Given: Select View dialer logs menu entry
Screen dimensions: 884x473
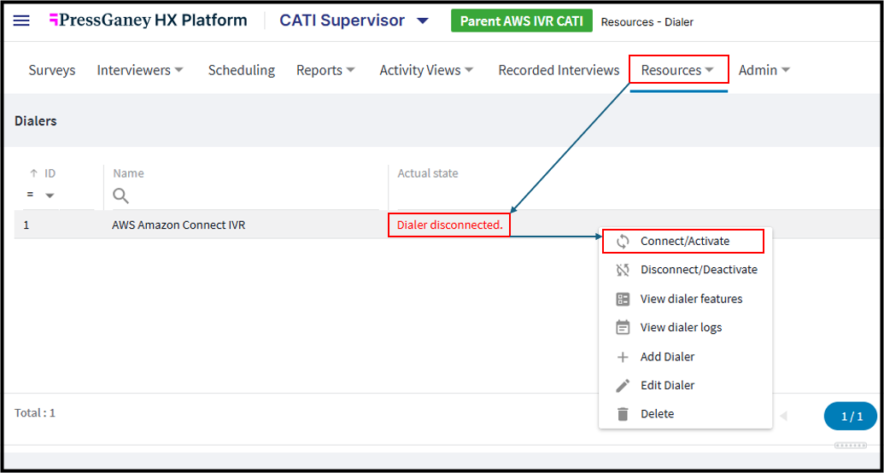Looking at the screenshot, I should 684,328.
